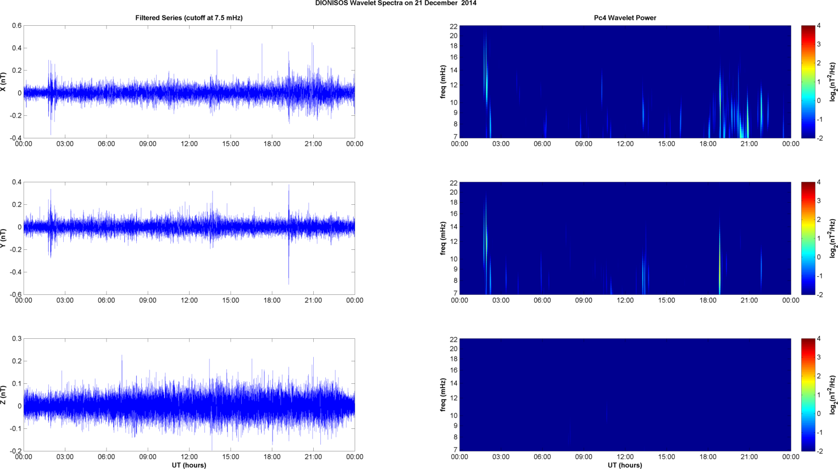This screenshot has height=469, width=838.
Task: Click the '22' frequency tick on X spectrum
Action: point(454,26)
